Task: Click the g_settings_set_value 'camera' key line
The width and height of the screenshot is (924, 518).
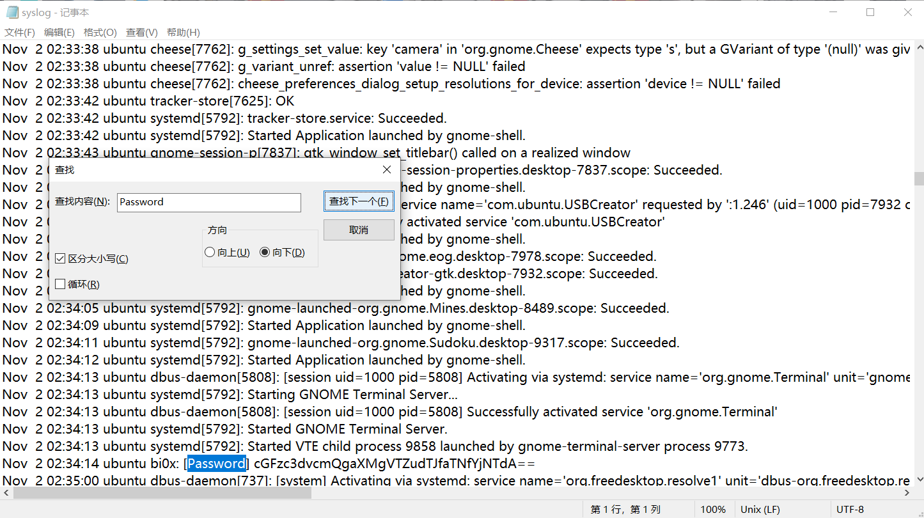Action: click(457, 49)
